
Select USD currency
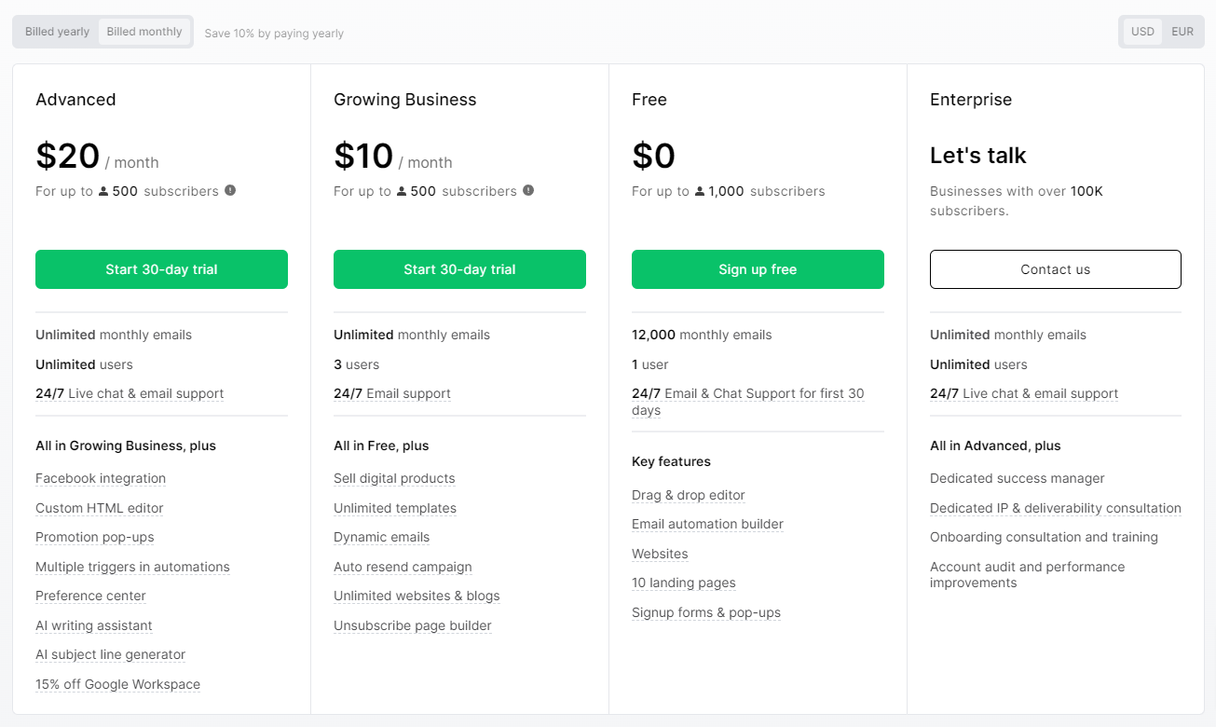(x=1142, y=32)
